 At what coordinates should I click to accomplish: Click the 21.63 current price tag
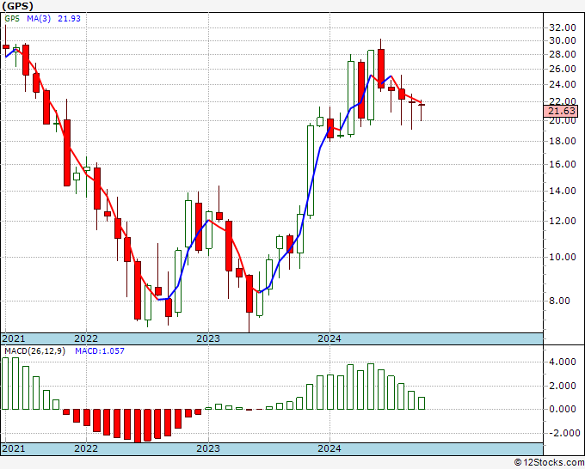pos(561,111)
